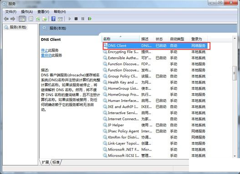Click the Refresh toolbar icon

(x=38, y=19)
